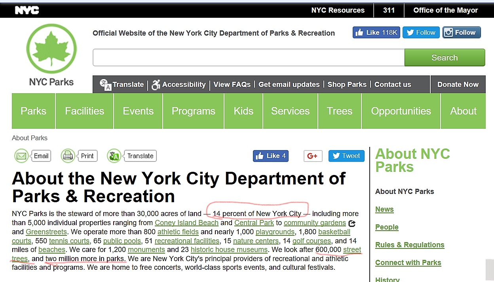Click the About Parks breadcrumb text
This screenshot has height=282, width=494.
[x=30, y=138]
